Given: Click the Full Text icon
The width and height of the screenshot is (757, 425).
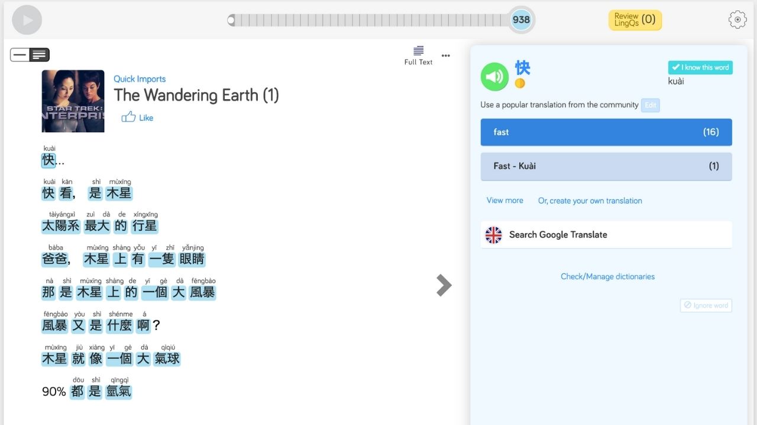Looking at the screenshot, I should pos(418,55).
